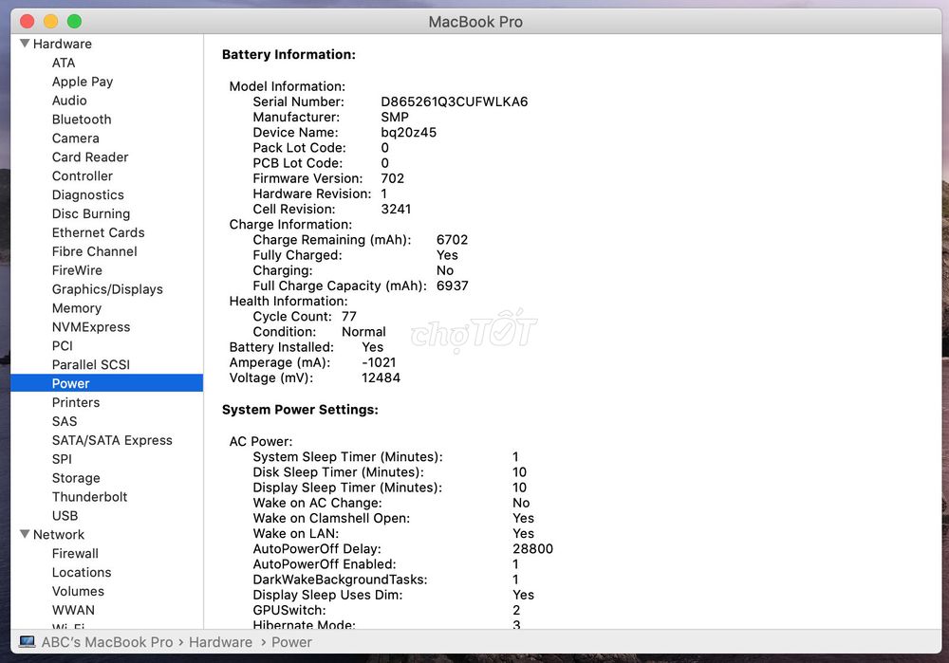Open the Disc Burning section
The height and width of the screenshot is (663, 949).
(91, 213)
